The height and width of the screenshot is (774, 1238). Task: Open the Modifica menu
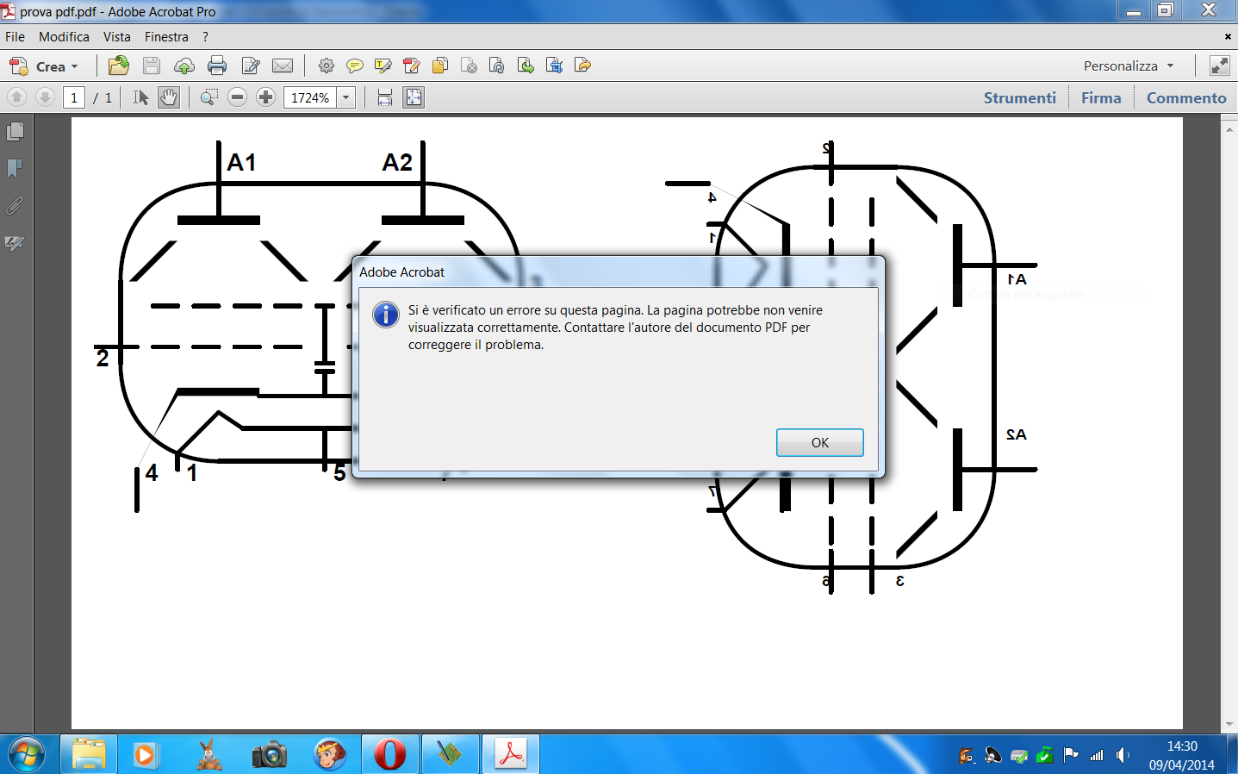(x=64, y=37)
